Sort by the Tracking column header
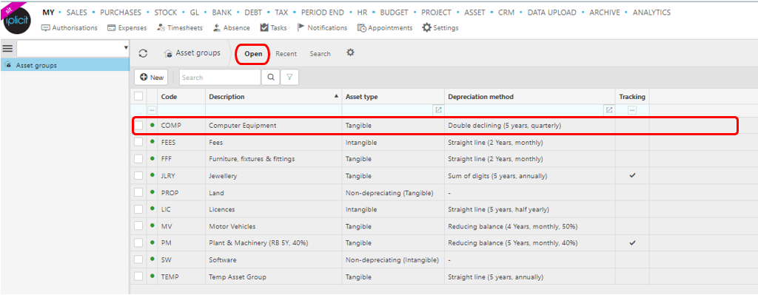 (x=632, y=97)
